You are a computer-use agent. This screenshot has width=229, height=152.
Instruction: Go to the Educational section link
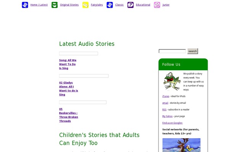[143, 5]
